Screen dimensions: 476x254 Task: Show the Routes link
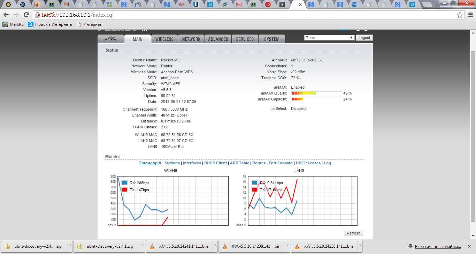click(x=259, y=163)
